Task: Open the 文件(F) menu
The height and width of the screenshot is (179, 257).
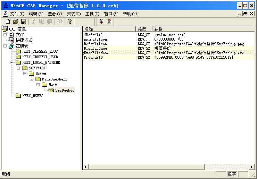Action: [x=17, y=14]
